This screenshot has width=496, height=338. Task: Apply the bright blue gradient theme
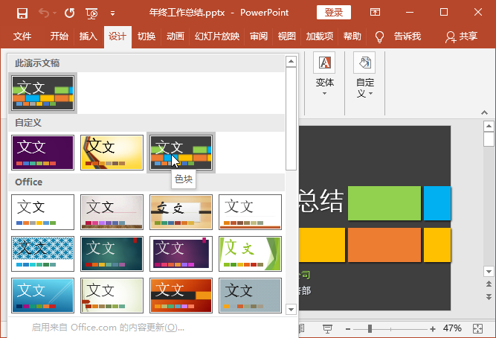pos(42,296)
